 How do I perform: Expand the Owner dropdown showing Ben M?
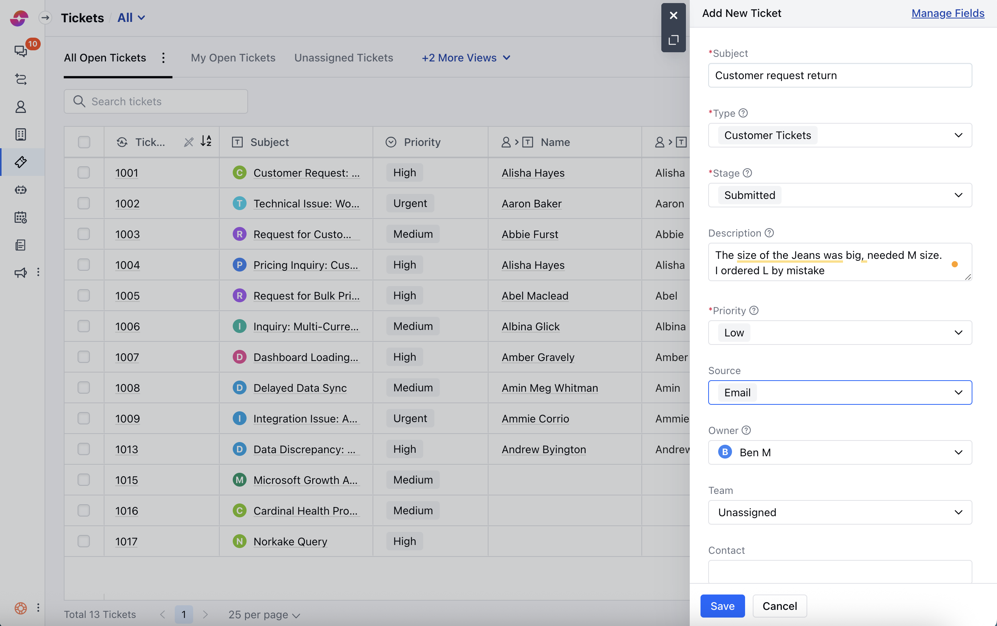tap(840, 452)
